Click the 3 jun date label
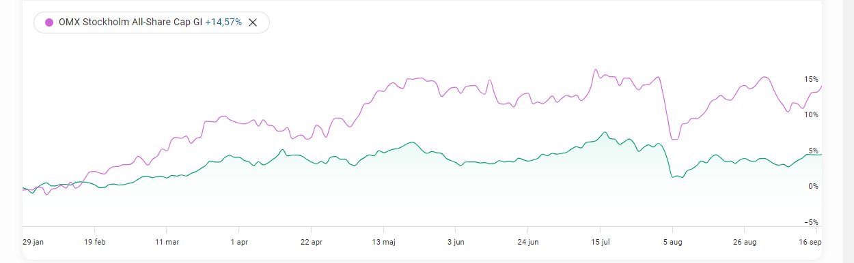 (x=456, y=241)
